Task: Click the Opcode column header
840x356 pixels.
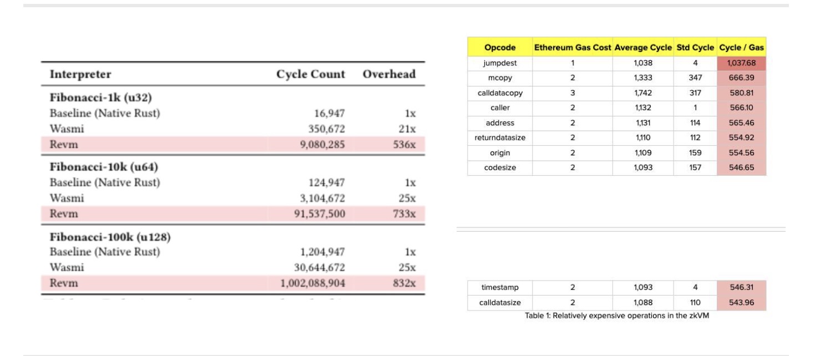Action: click(x=499, y=48)
